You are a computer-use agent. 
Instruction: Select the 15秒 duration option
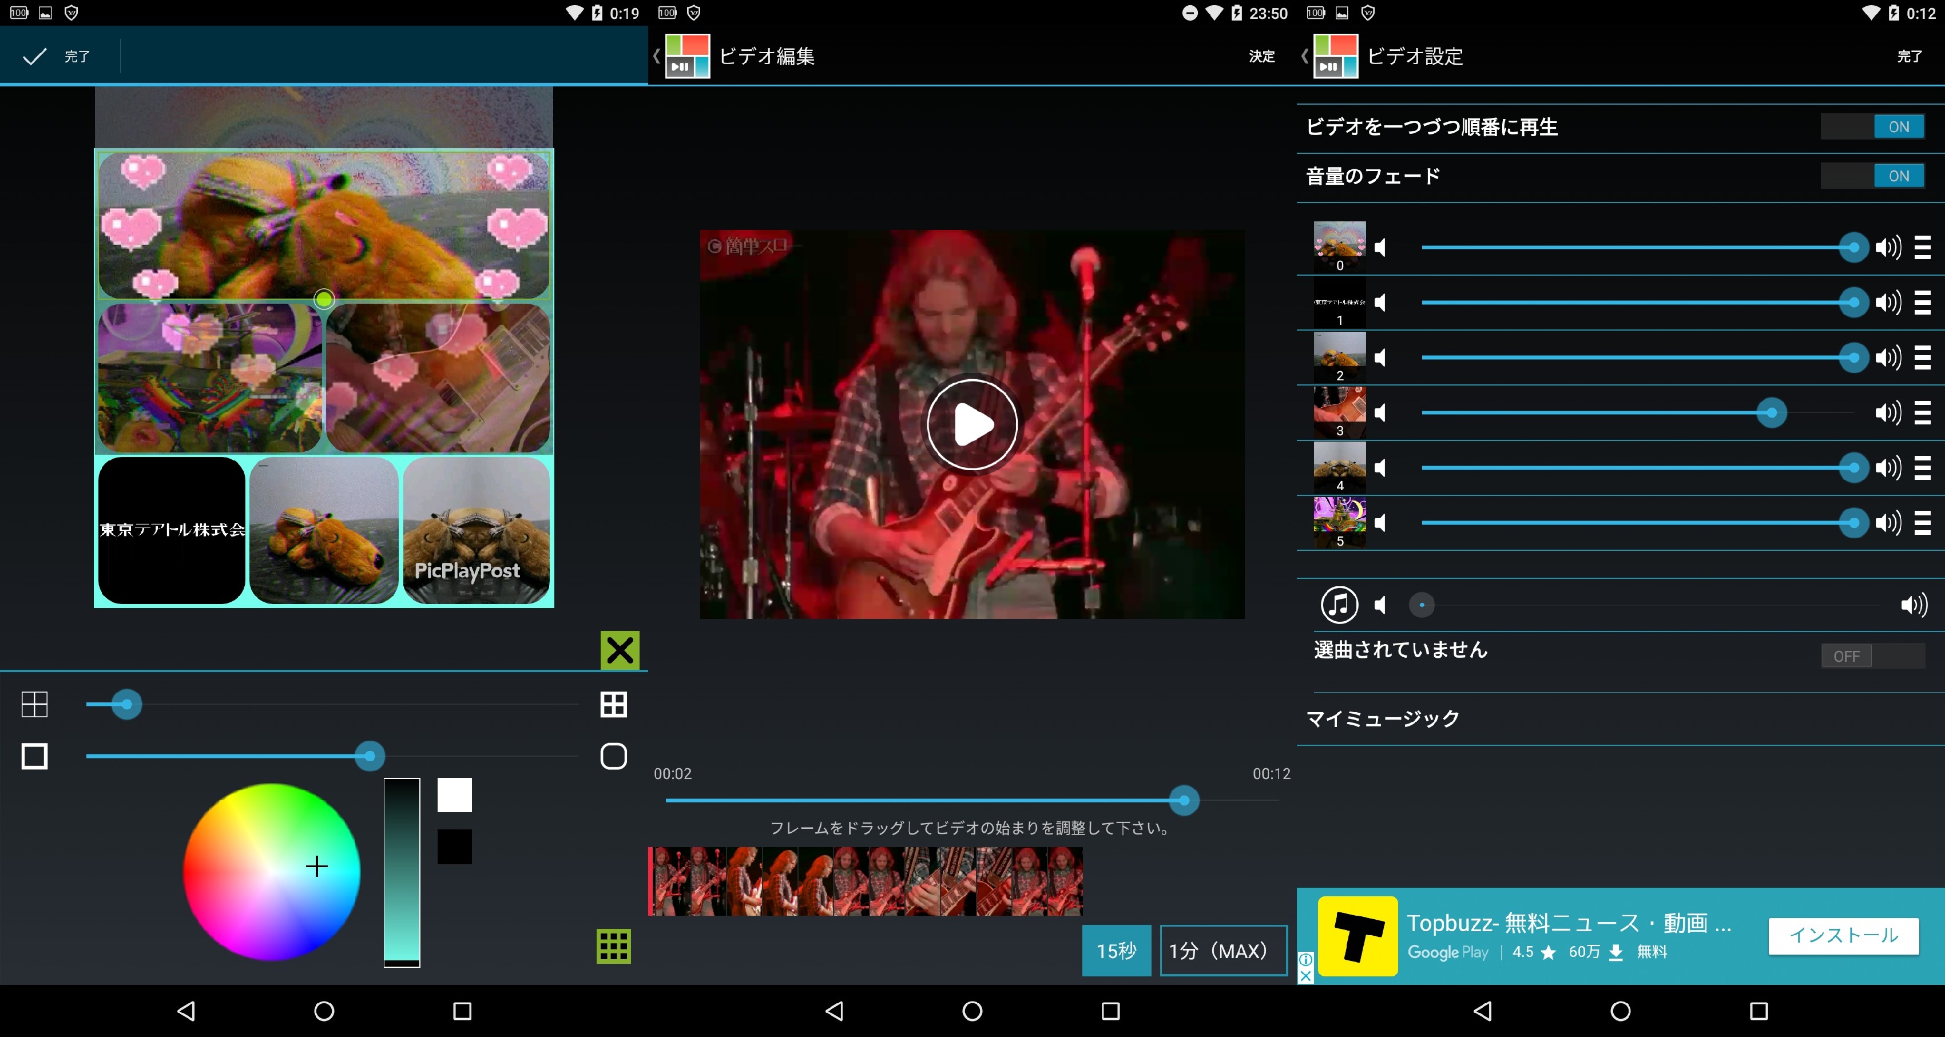(1116, 951)
